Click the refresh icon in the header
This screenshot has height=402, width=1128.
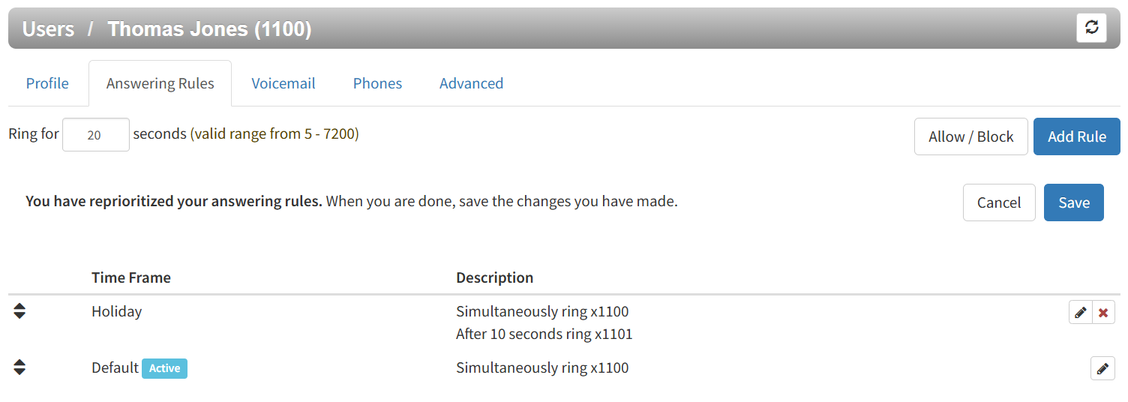pos(1091,28)
